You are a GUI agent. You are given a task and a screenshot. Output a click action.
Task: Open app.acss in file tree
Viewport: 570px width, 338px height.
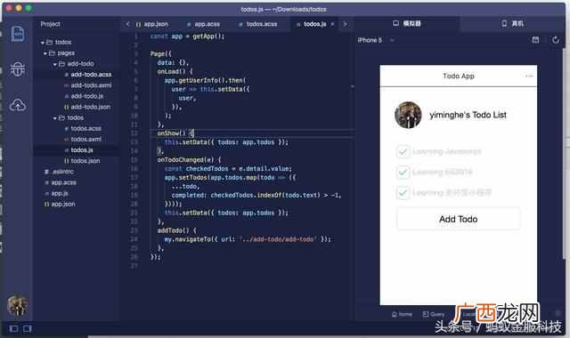[63, 182]
